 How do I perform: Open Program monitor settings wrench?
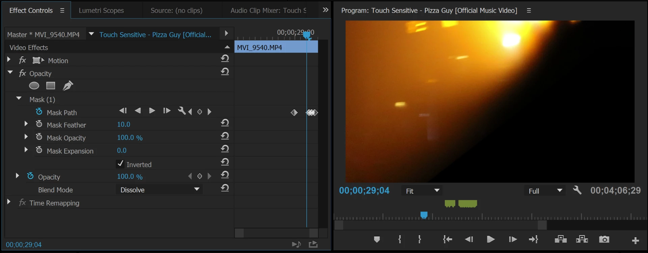click(x=577, y=190)
